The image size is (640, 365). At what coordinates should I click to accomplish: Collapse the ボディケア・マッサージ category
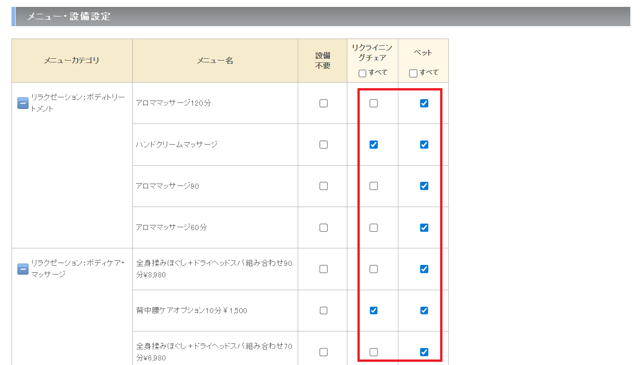(x=23, y=269)
